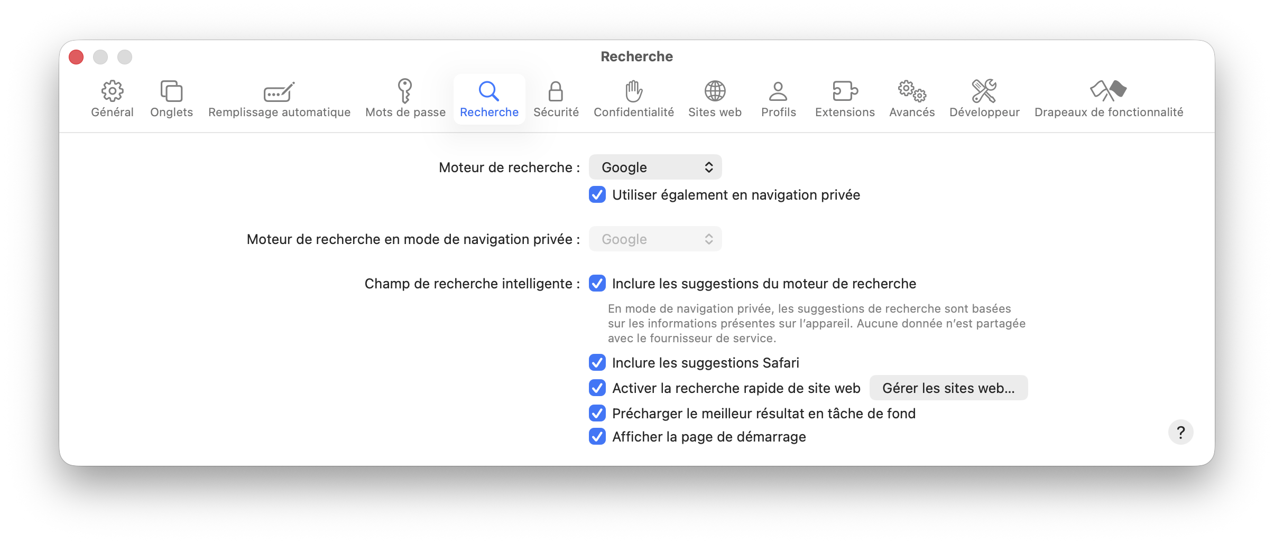This screenshot has height=544, width=1274.
Task: Open help with the question mark button
Action: point(1180,432)
